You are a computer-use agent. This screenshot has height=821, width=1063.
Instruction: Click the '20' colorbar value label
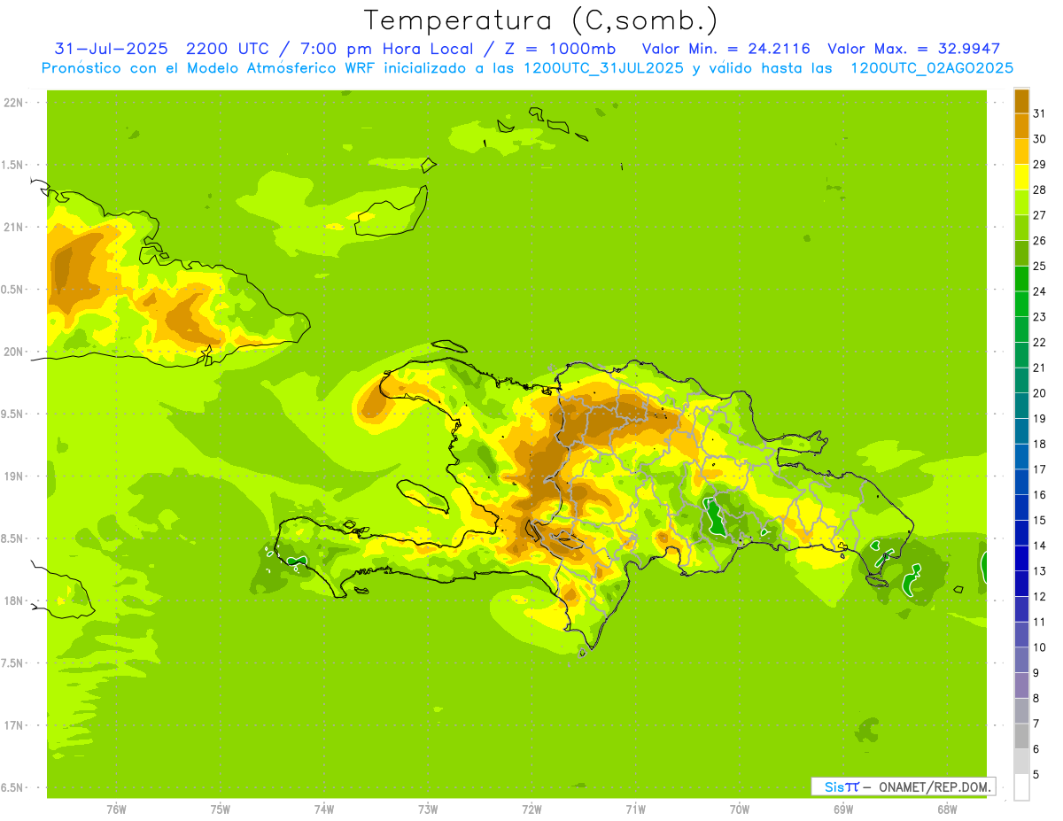(x=1039, y=393)
